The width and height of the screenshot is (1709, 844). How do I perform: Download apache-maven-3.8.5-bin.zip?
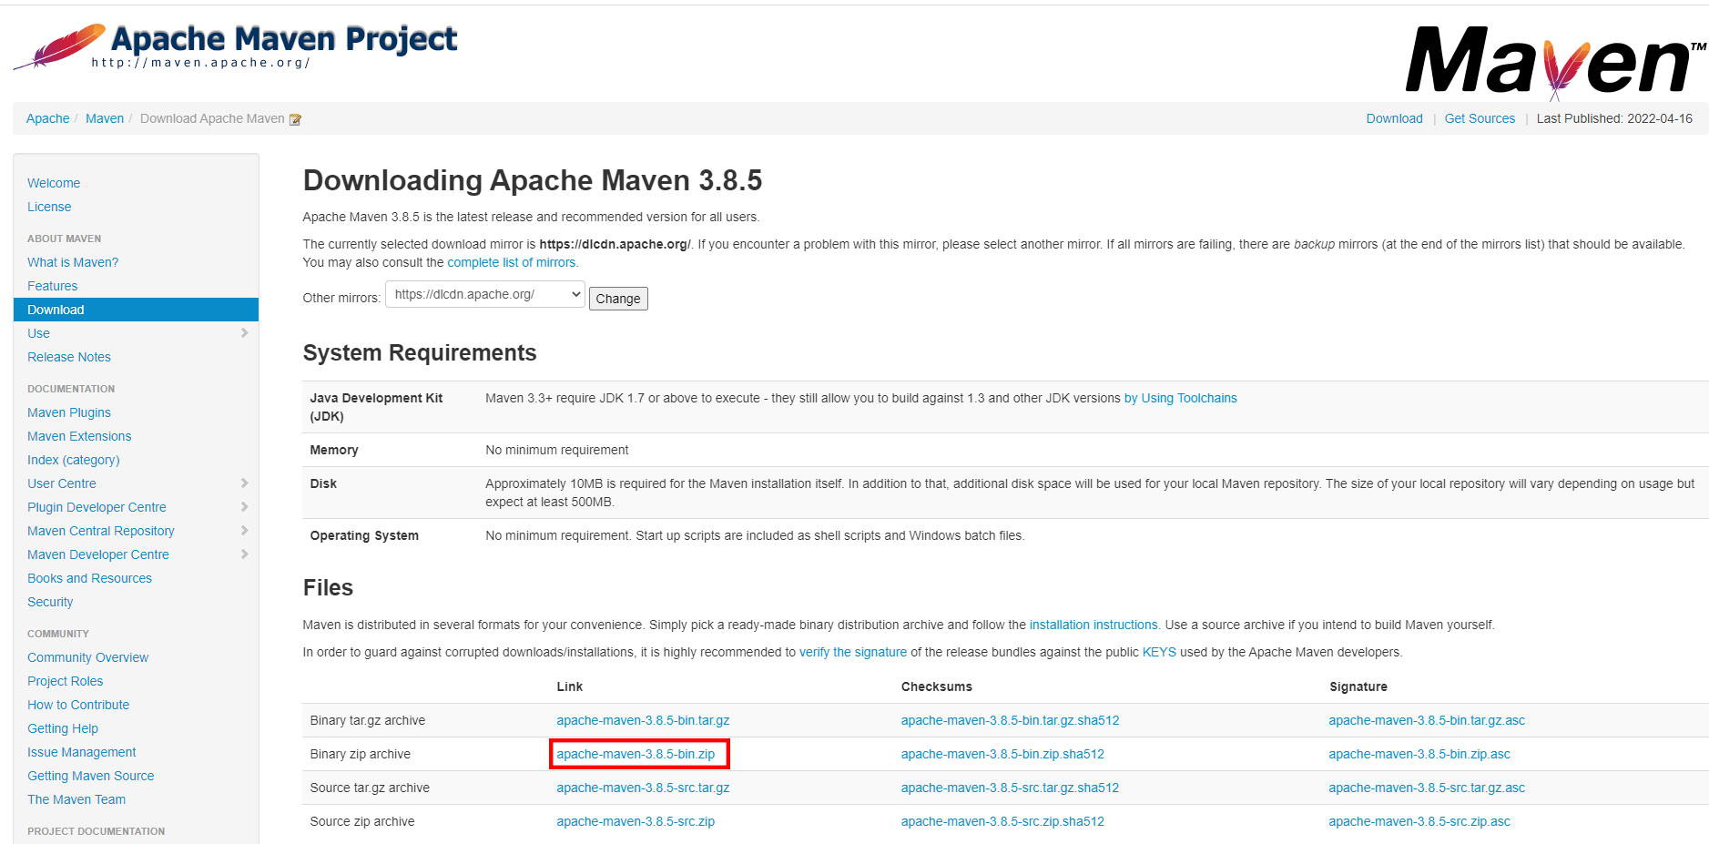pyautogui.click(x=636, y=754)
